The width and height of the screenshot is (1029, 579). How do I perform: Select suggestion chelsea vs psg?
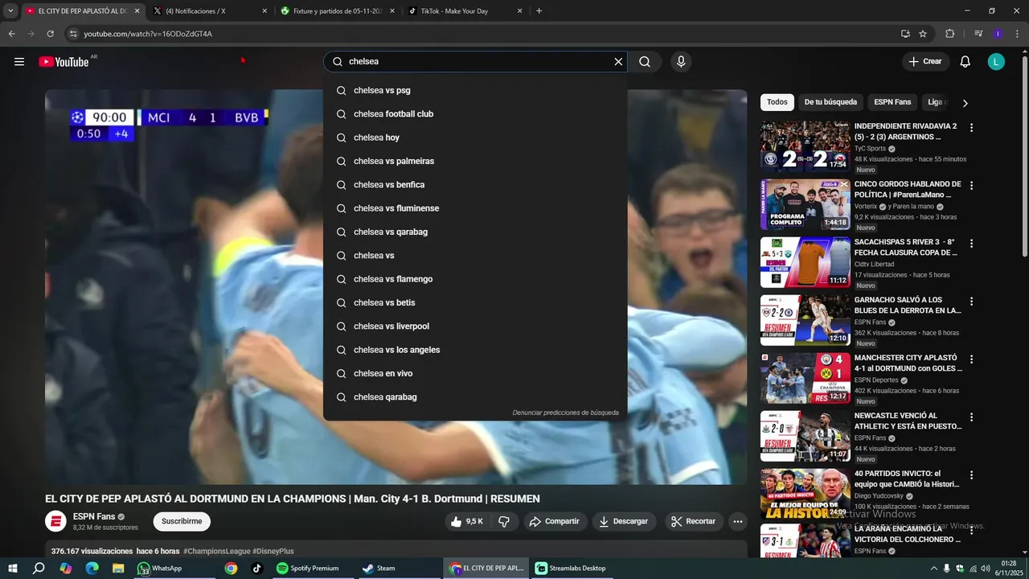click(475, 91)
